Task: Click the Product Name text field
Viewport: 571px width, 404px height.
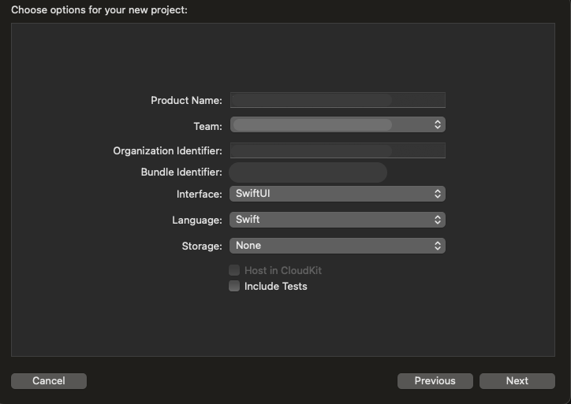Action: point(337,100)
